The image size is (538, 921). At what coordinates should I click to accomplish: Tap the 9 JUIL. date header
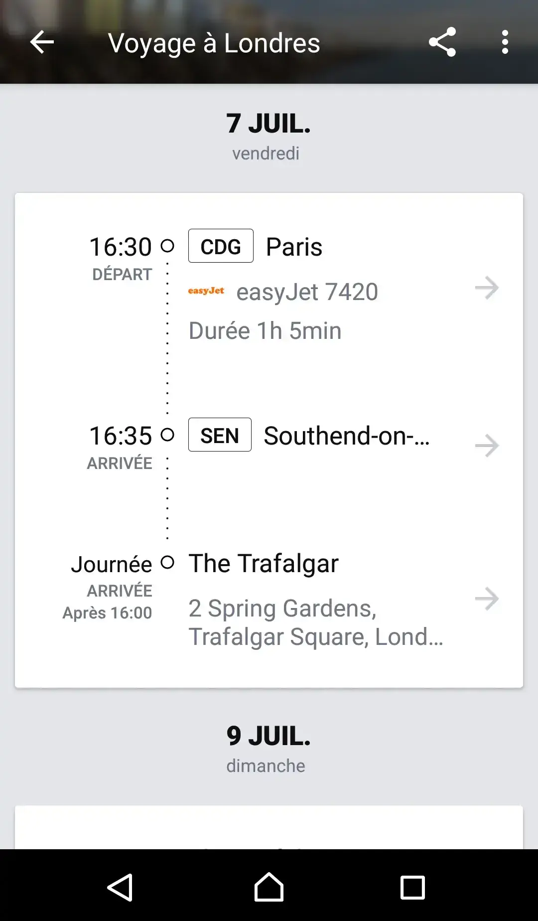tap(269, 736)
